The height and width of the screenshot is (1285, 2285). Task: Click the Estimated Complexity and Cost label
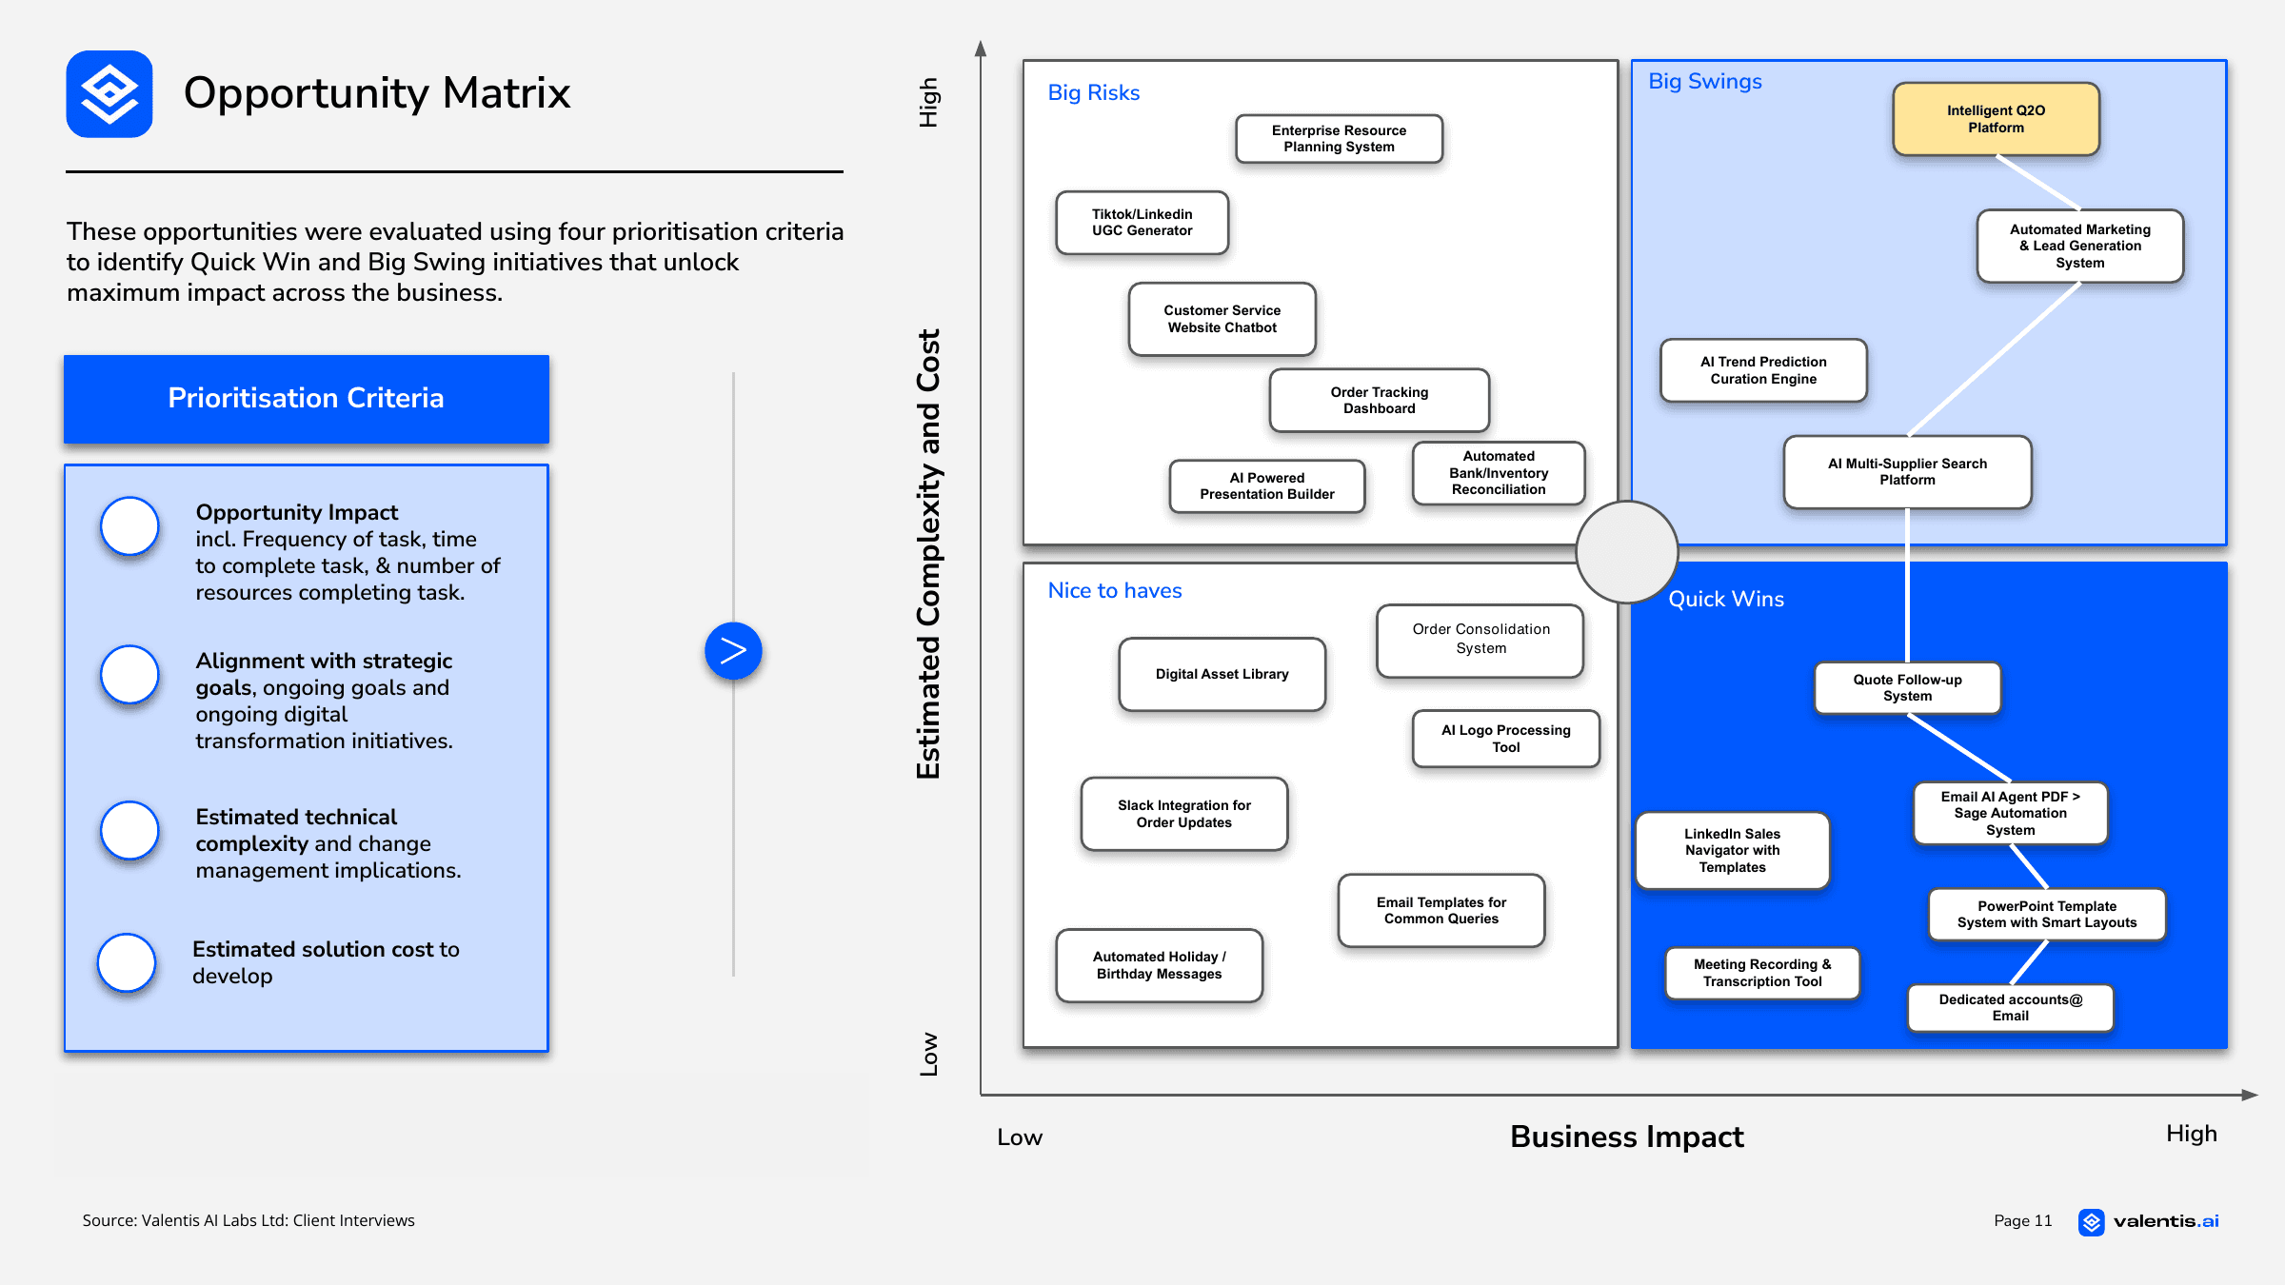(928, 554)
